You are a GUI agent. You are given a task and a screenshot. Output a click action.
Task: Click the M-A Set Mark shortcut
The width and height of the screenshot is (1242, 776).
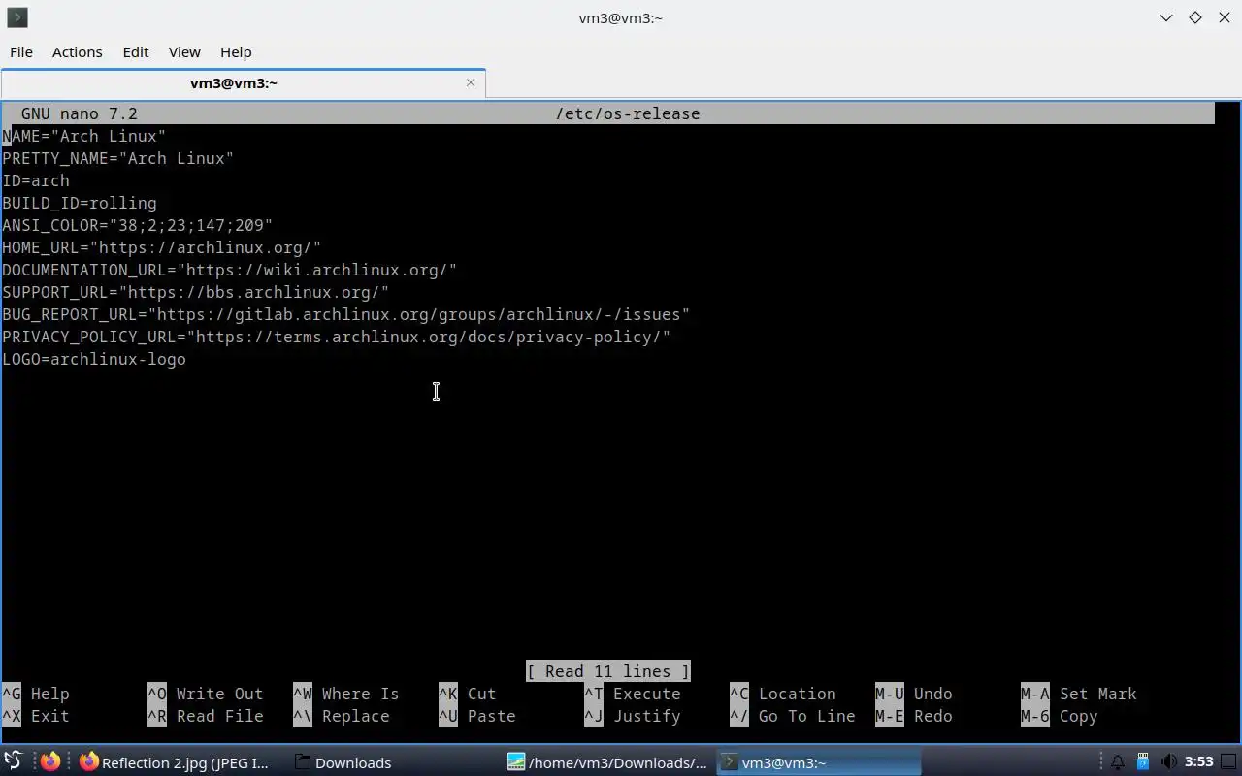1079,694
